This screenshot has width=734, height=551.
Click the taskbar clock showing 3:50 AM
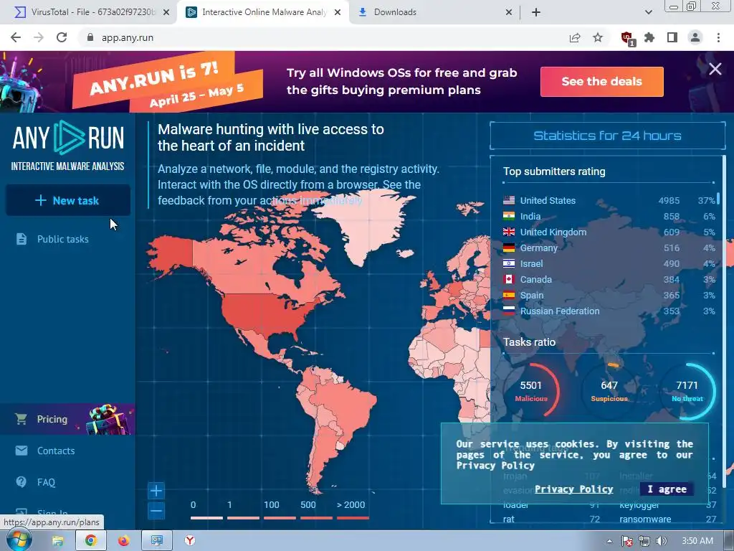point(697,541)
